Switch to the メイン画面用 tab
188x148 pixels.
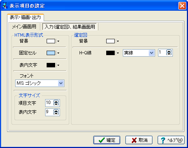click(x=24, y=27)
